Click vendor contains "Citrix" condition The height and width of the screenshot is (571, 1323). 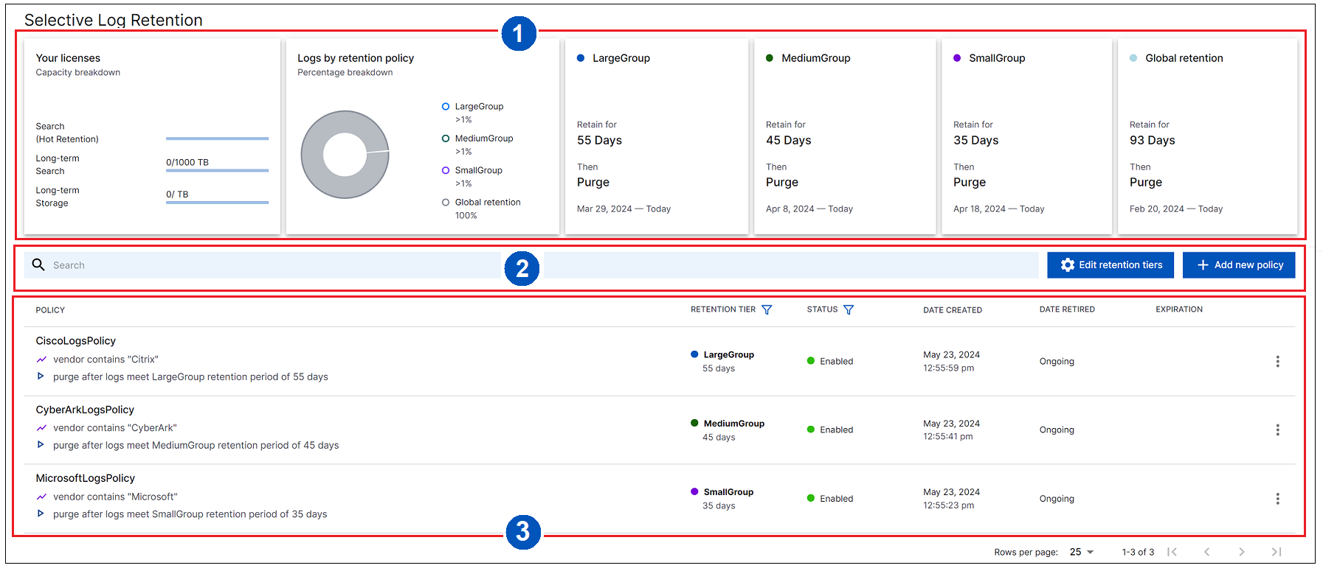coord(106,360)
